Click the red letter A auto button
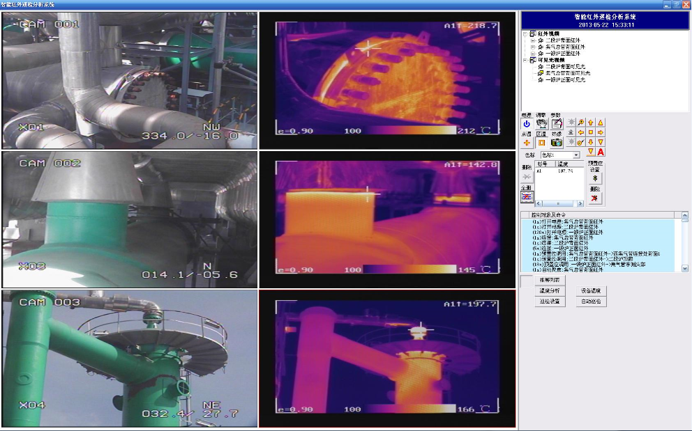 tap(600, 152)
